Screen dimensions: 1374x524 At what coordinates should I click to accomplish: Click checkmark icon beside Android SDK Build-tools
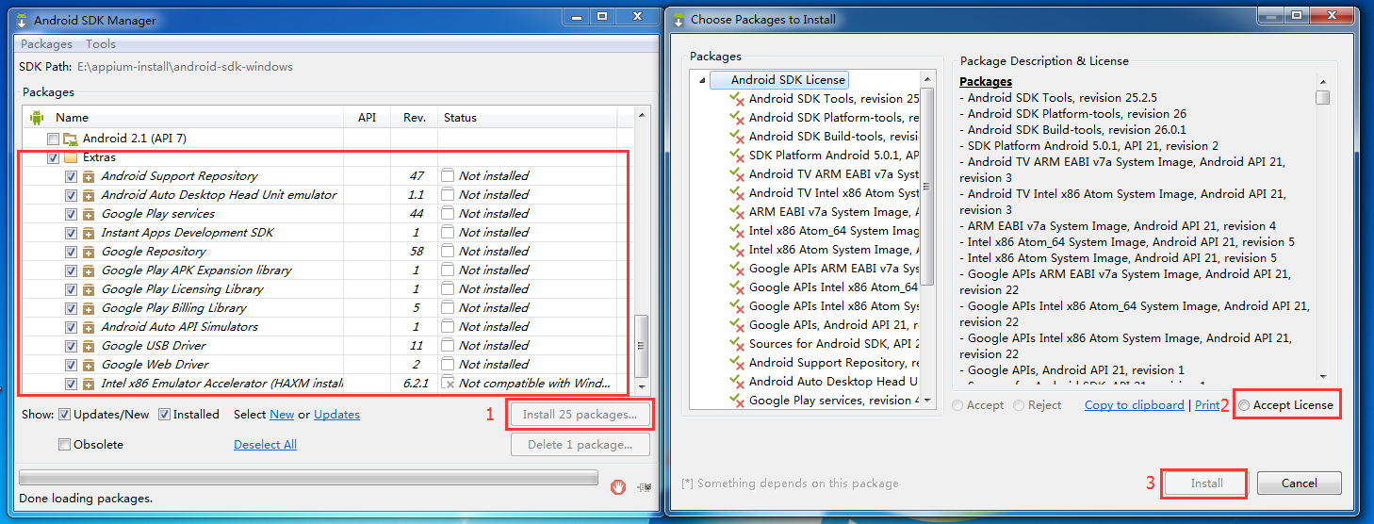(737, 137)
